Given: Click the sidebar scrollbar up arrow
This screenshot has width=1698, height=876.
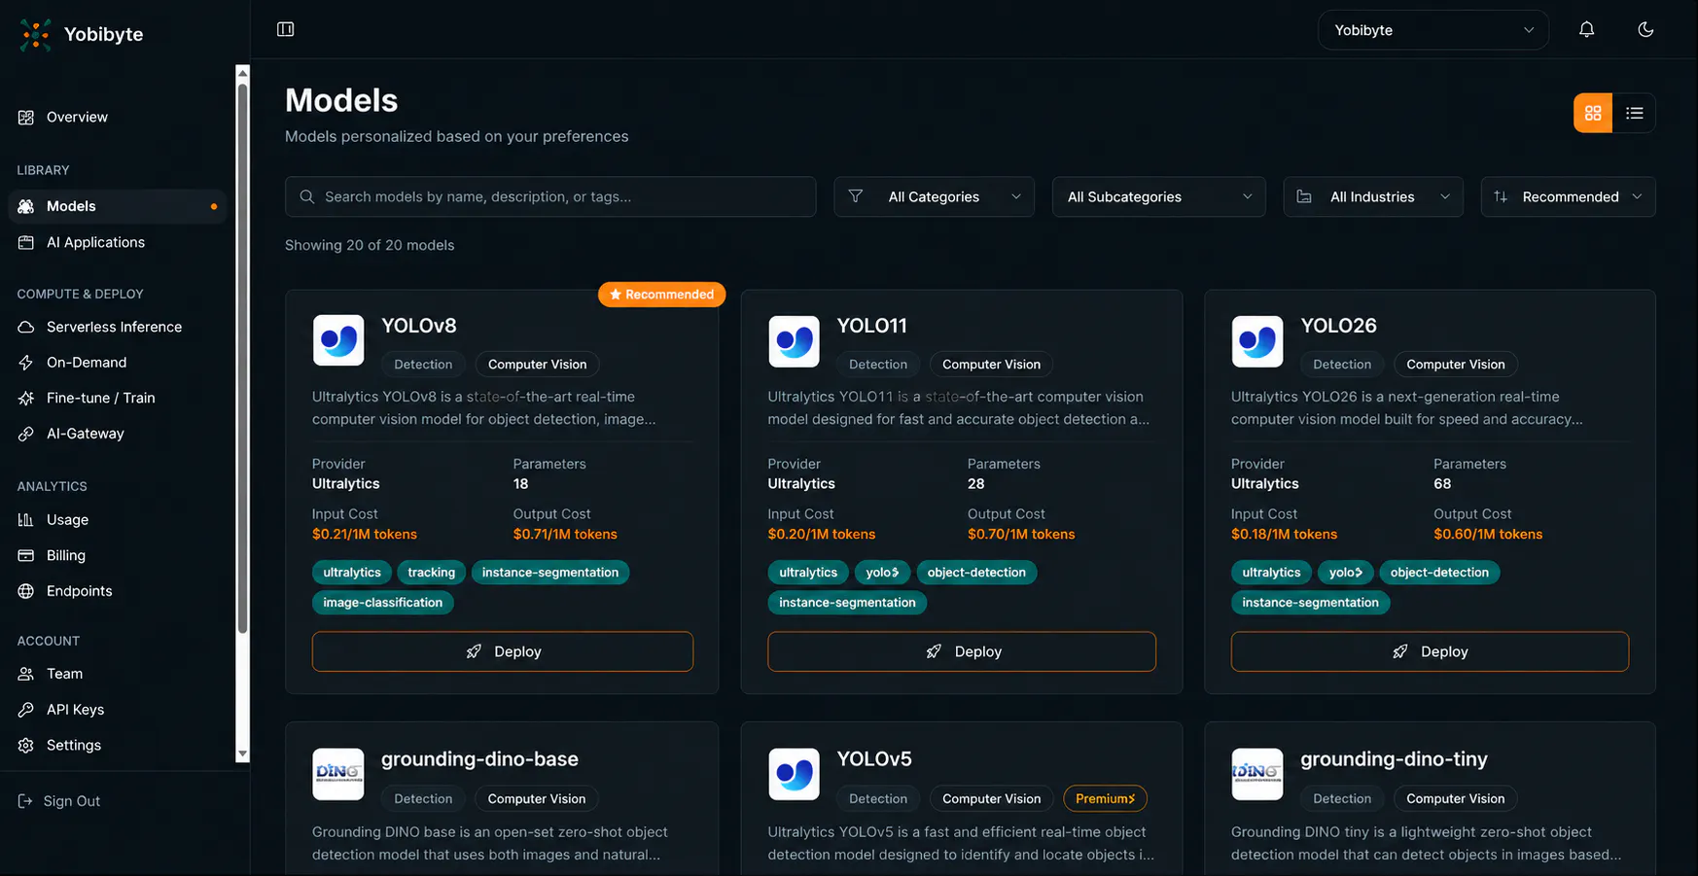Looking at the screenshot, I should click(x=243, y=72).
